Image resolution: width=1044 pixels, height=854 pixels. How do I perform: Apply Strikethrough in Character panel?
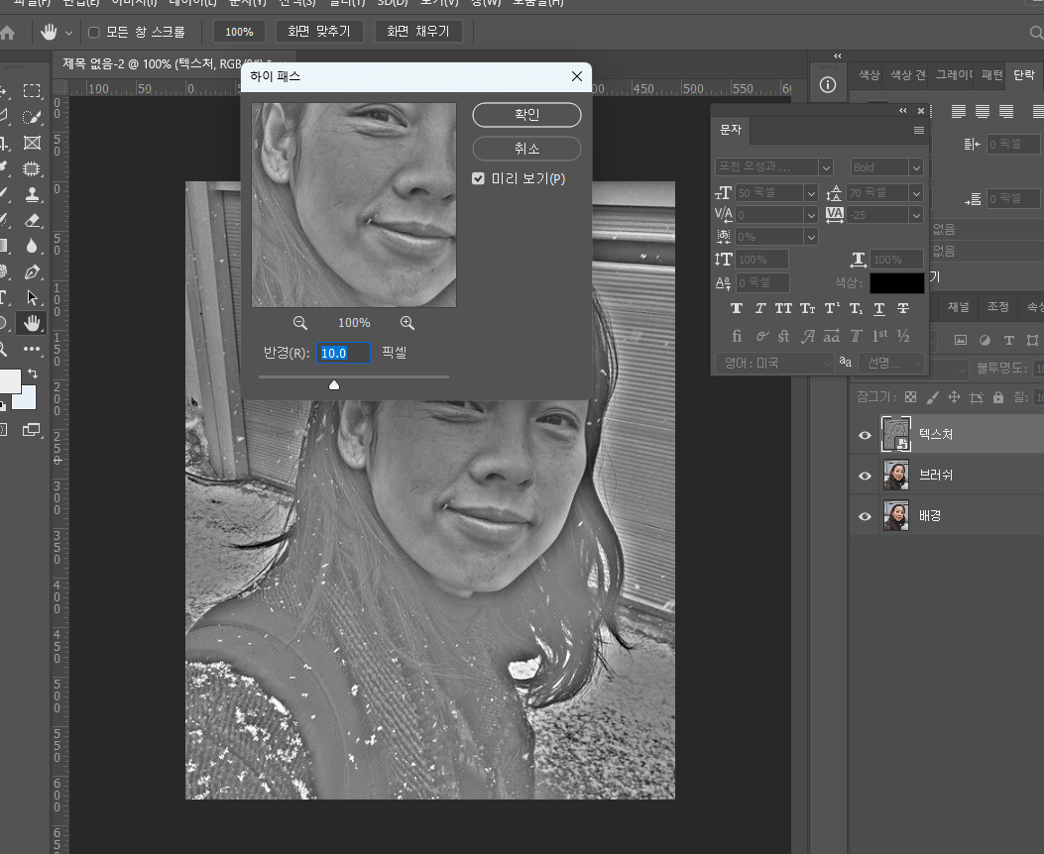903,309
